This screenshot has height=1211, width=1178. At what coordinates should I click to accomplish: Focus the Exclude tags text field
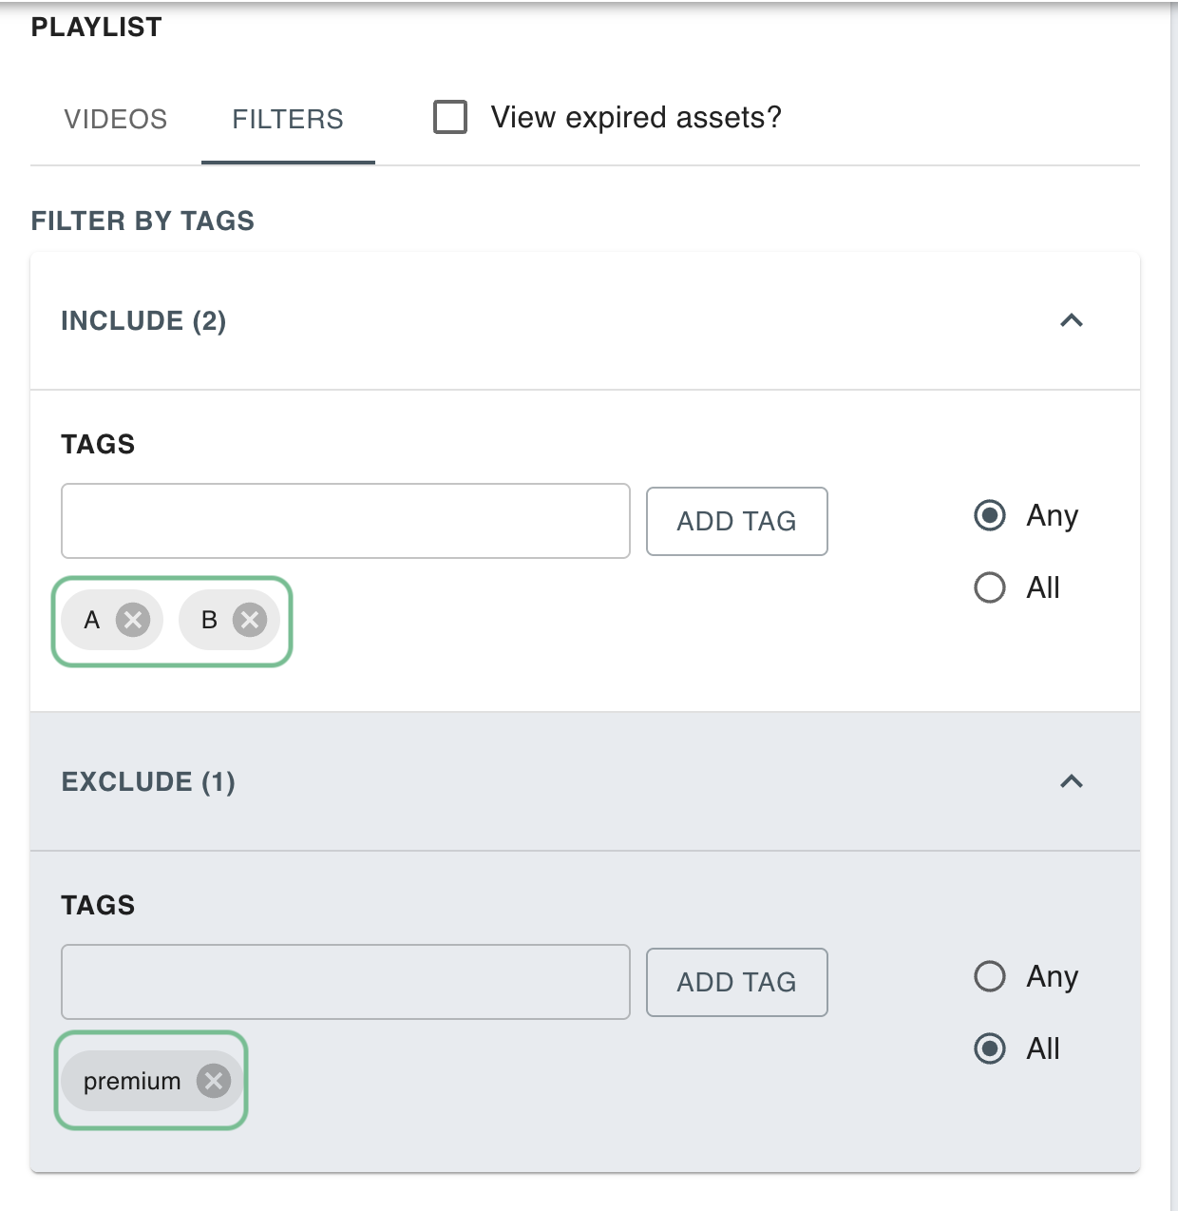[x=345, y=982]
